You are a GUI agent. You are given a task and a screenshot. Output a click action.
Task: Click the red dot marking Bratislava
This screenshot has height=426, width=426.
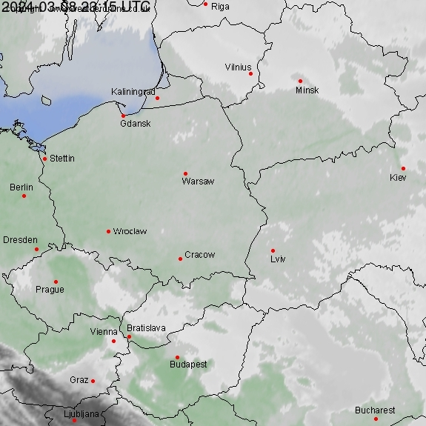coord(130,337)
